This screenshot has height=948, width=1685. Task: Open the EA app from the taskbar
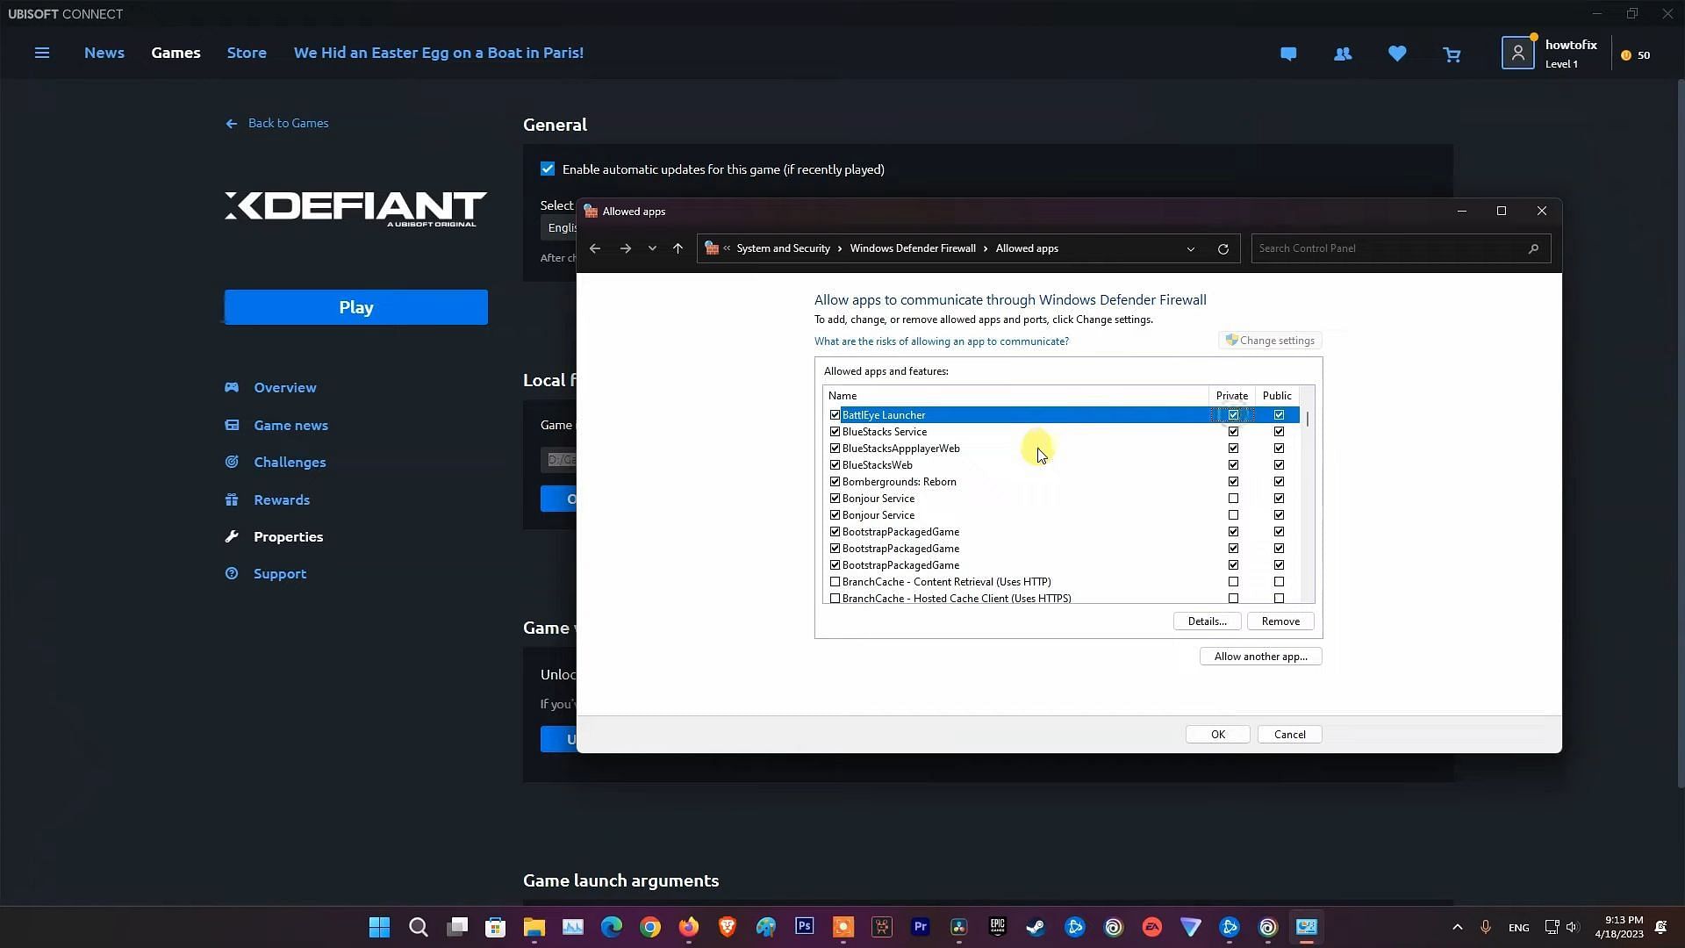click(1152, 927)
